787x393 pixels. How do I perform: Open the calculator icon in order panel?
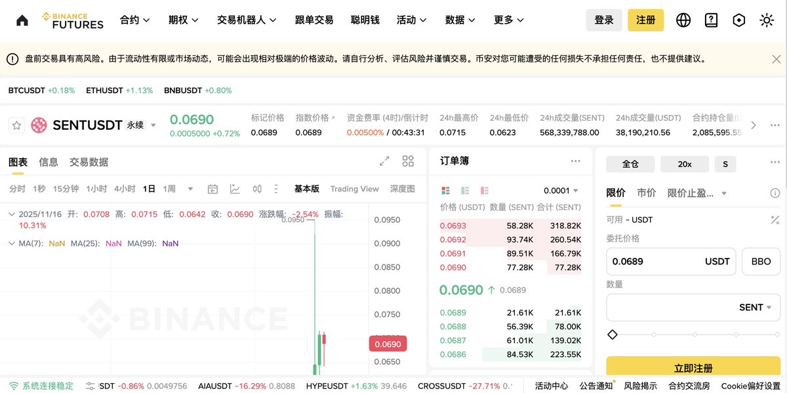click(x=775, y=220)
